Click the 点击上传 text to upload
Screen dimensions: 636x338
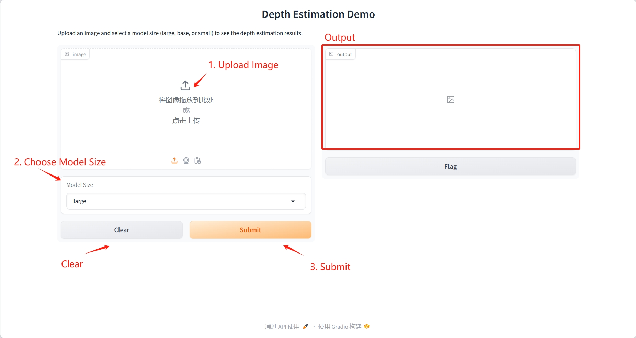click(x=186, y=121)
